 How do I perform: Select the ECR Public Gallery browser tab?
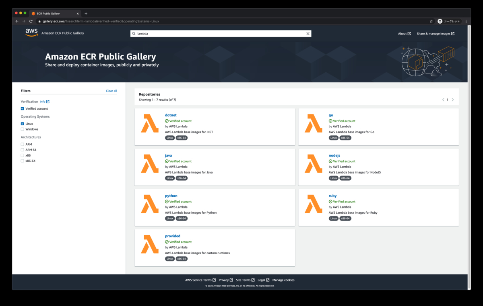[56, 14]
